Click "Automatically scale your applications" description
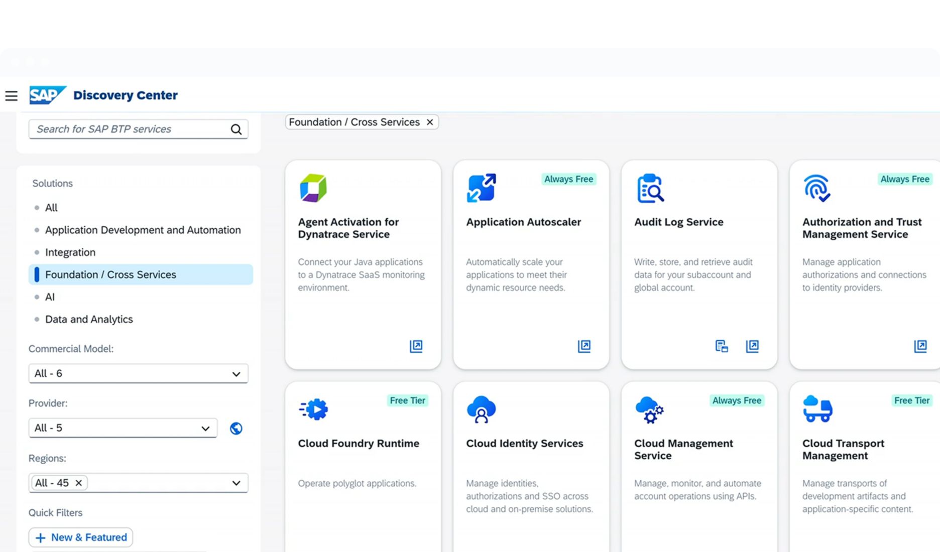Image resolution: width=940 pixels, height=552 pixels. click(516, 275)
